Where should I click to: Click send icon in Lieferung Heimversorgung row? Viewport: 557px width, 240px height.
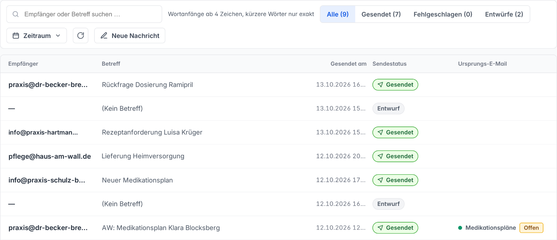point(380,156)
